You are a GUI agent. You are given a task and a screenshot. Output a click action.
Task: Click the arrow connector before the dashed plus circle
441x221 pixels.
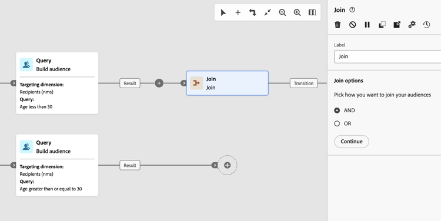tap(215, 165)
